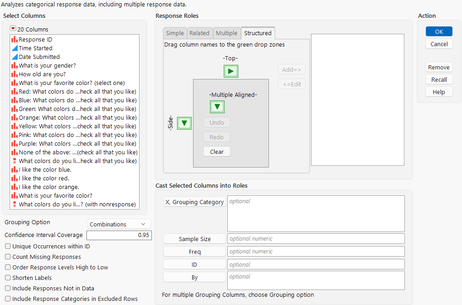Enable Unique Occurrences within ID

pos(7,246)
